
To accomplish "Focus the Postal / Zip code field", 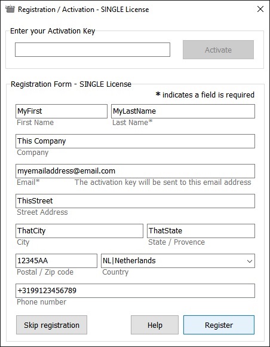I will pos(56,261).
